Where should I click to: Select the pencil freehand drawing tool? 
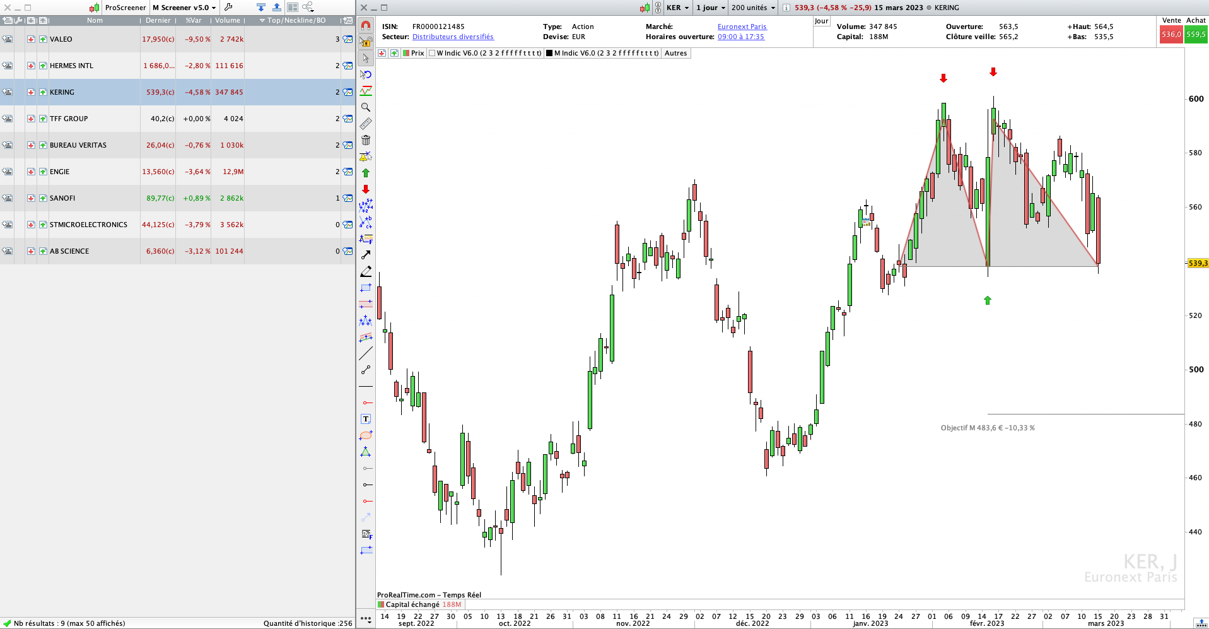366,271
